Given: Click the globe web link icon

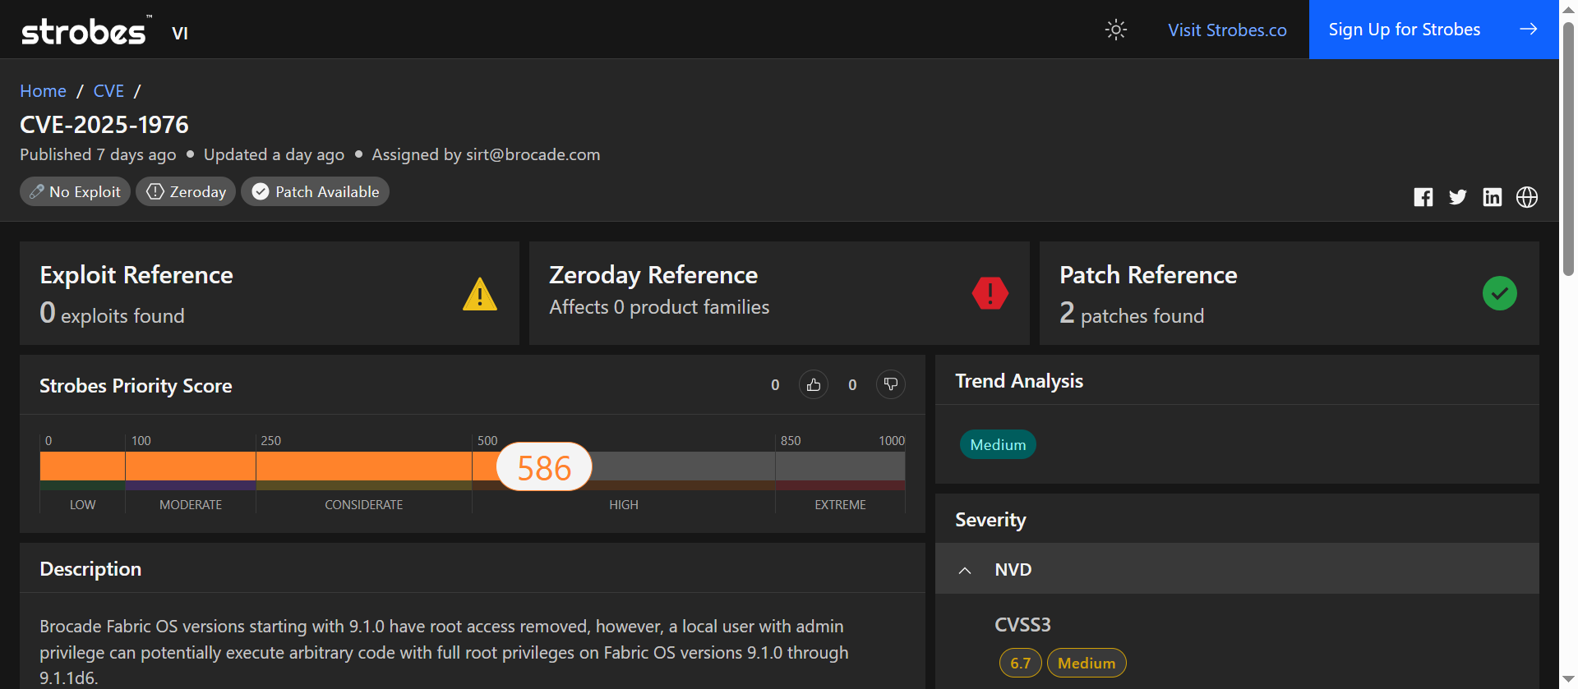Looking at the screenshot, I should click(1527, 197).
